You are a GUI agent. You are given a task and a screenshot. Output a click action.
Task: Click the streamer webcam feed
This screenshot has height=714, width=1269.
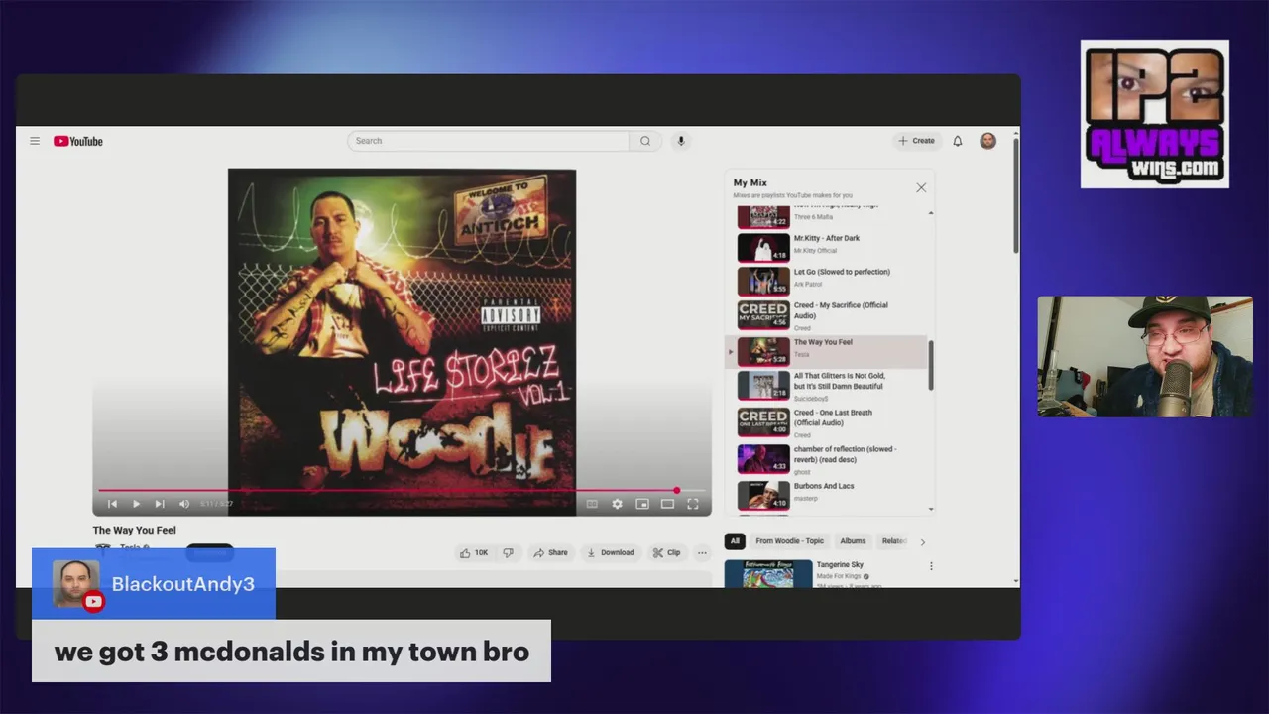tap(1145, 356)
